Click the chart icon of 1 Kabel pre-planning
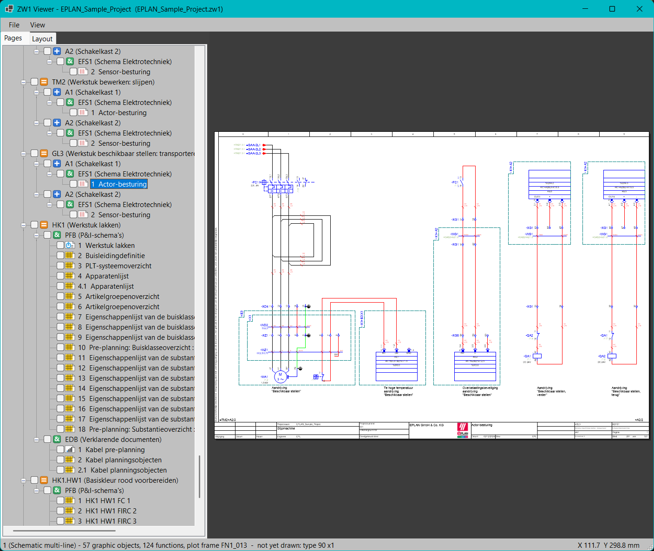Viewport: 654px width, 551px height. [70, 450]
